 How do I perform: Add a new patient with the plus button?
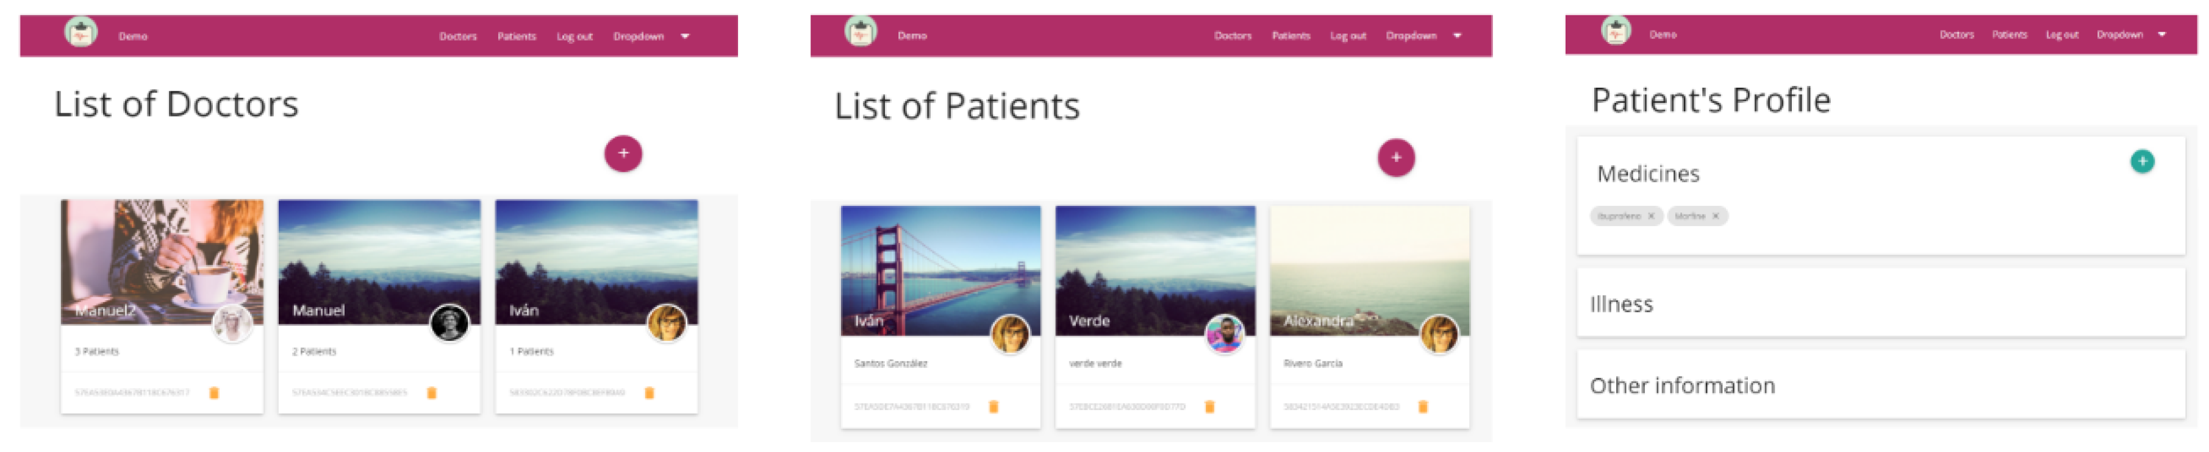1396,158
